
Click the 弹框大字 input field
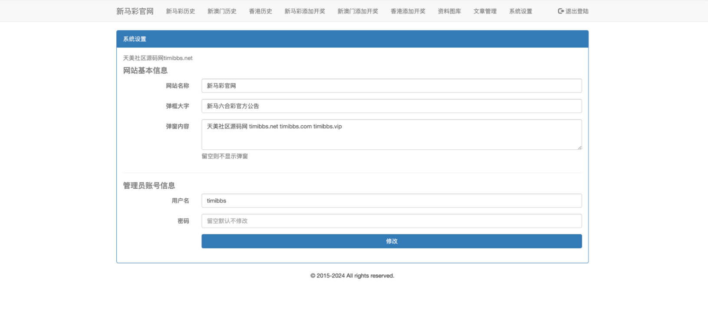coord(392,106)
